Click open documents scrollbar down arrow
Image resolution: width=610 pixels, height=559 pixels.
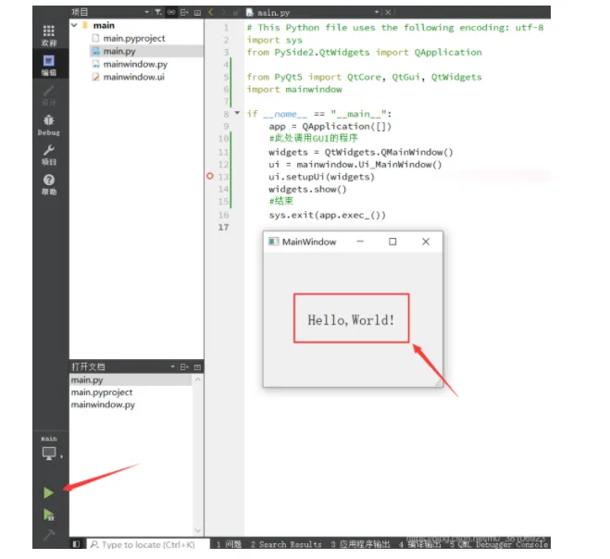click(x=198, y=530)
